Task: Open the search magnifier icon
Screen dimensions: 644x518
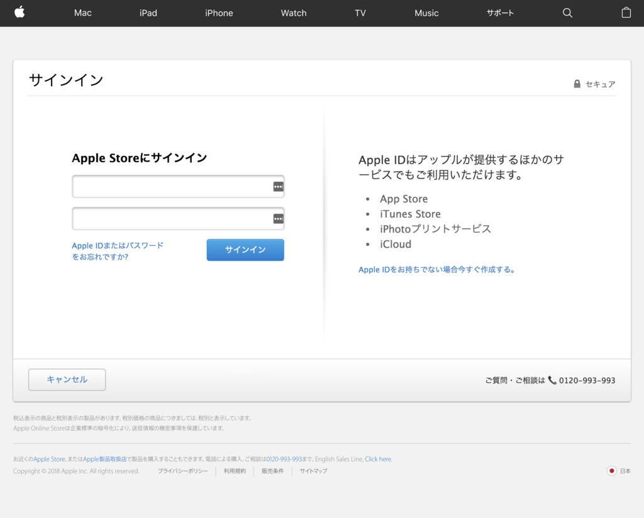Action: 567,13
